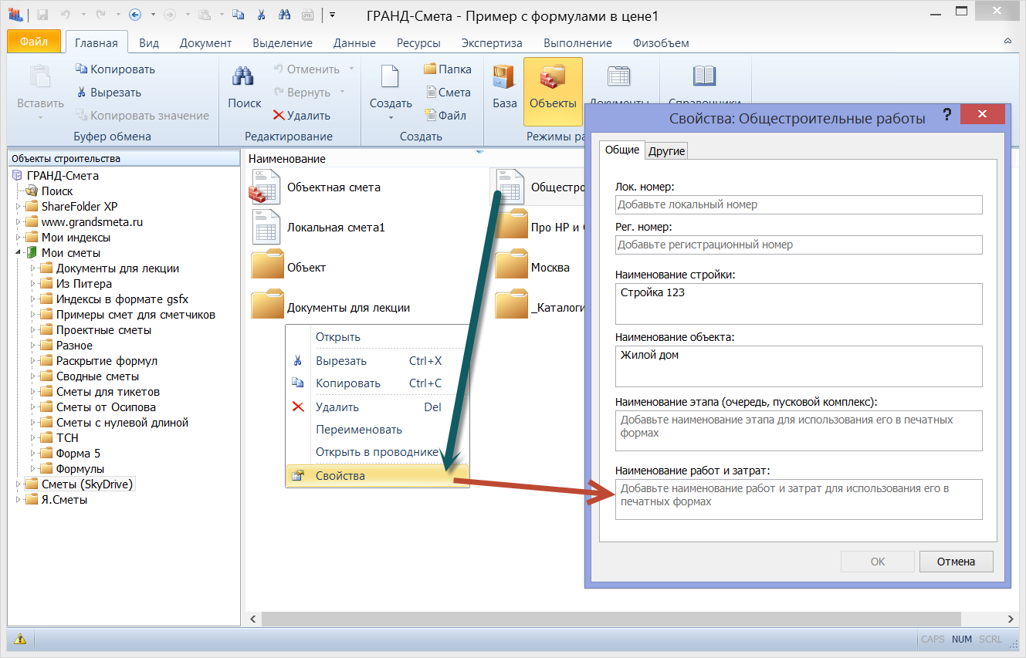Select Переименовать from context menu
Image resolution: width=1026 pixels, height=658 pixels.
pos(359,430)
